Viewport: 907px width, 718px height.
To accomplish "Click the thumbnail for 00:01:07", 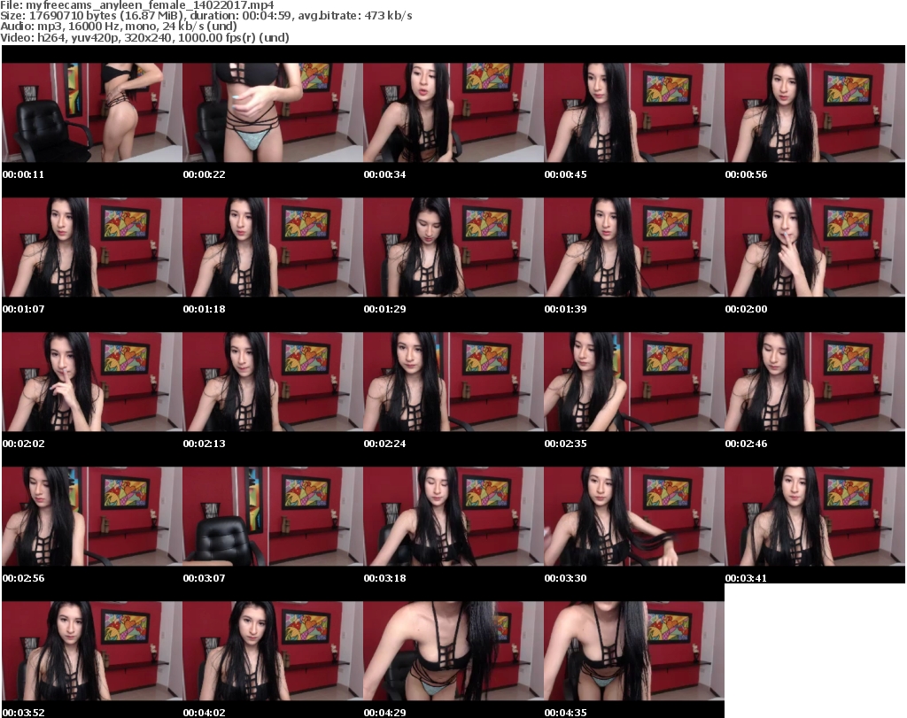I will [x=92, y=247].
